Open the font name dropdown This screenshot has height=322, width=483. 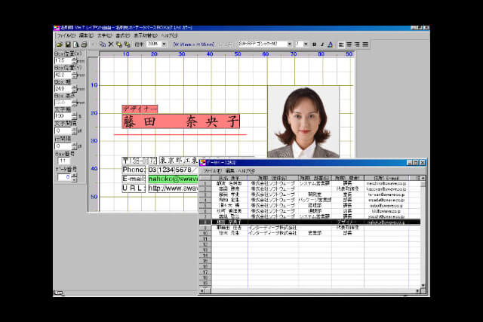289,44
